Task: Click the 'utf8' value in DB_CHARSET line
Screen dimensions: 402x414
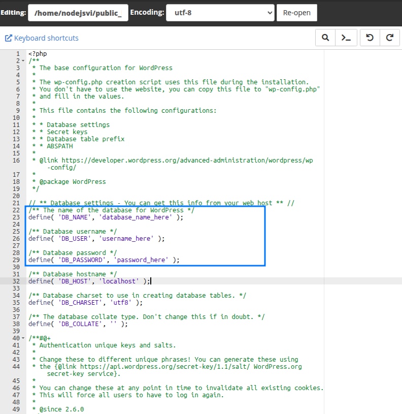Action: (123, 302)
